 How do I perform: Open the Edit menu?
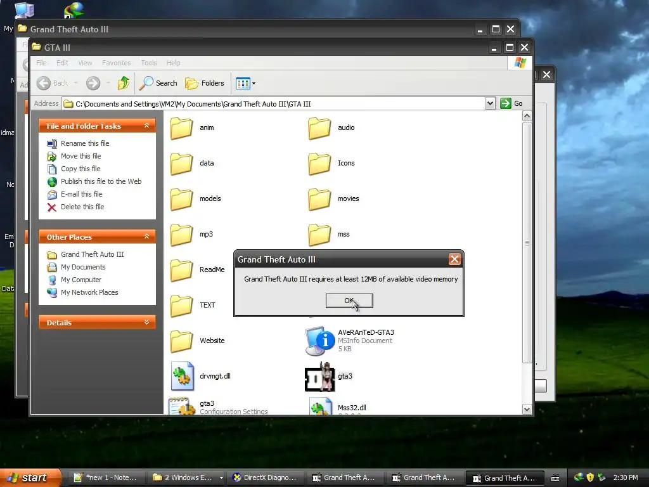click(63, 63)
